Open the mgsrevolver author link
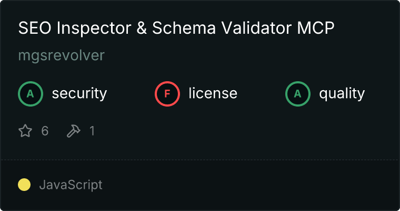 [x=61, y=56]
